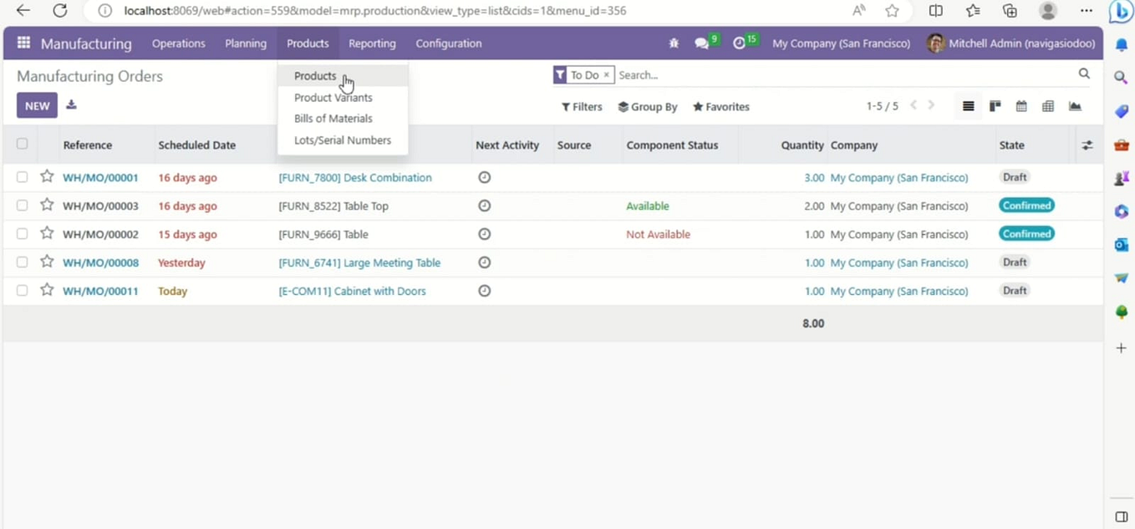Viewport: 1135px width, 529px height.
Task: Switch to kanban view
Action: (x=995, y=106)
